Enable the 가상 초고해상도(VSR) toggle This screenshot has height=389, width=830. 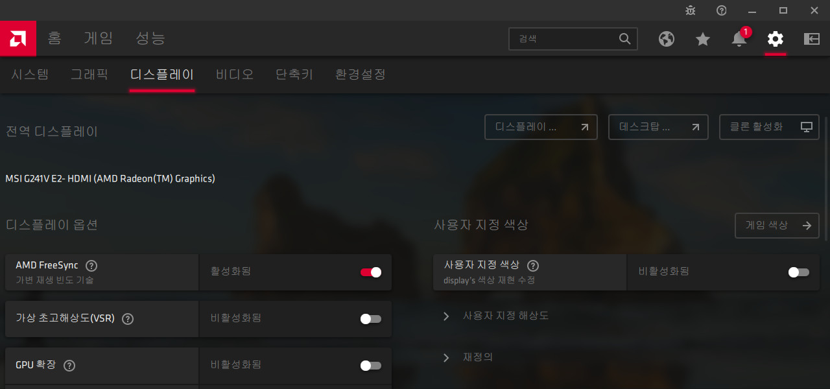coord(371,319)
